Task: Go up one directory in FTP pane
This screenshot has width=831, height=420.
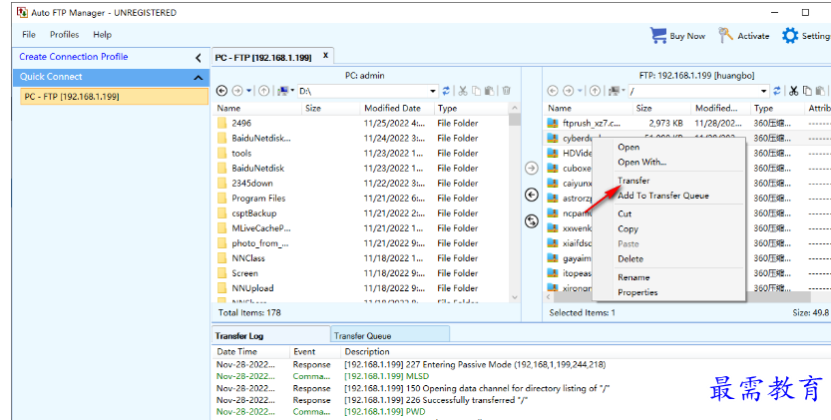Action: point(595,91)
